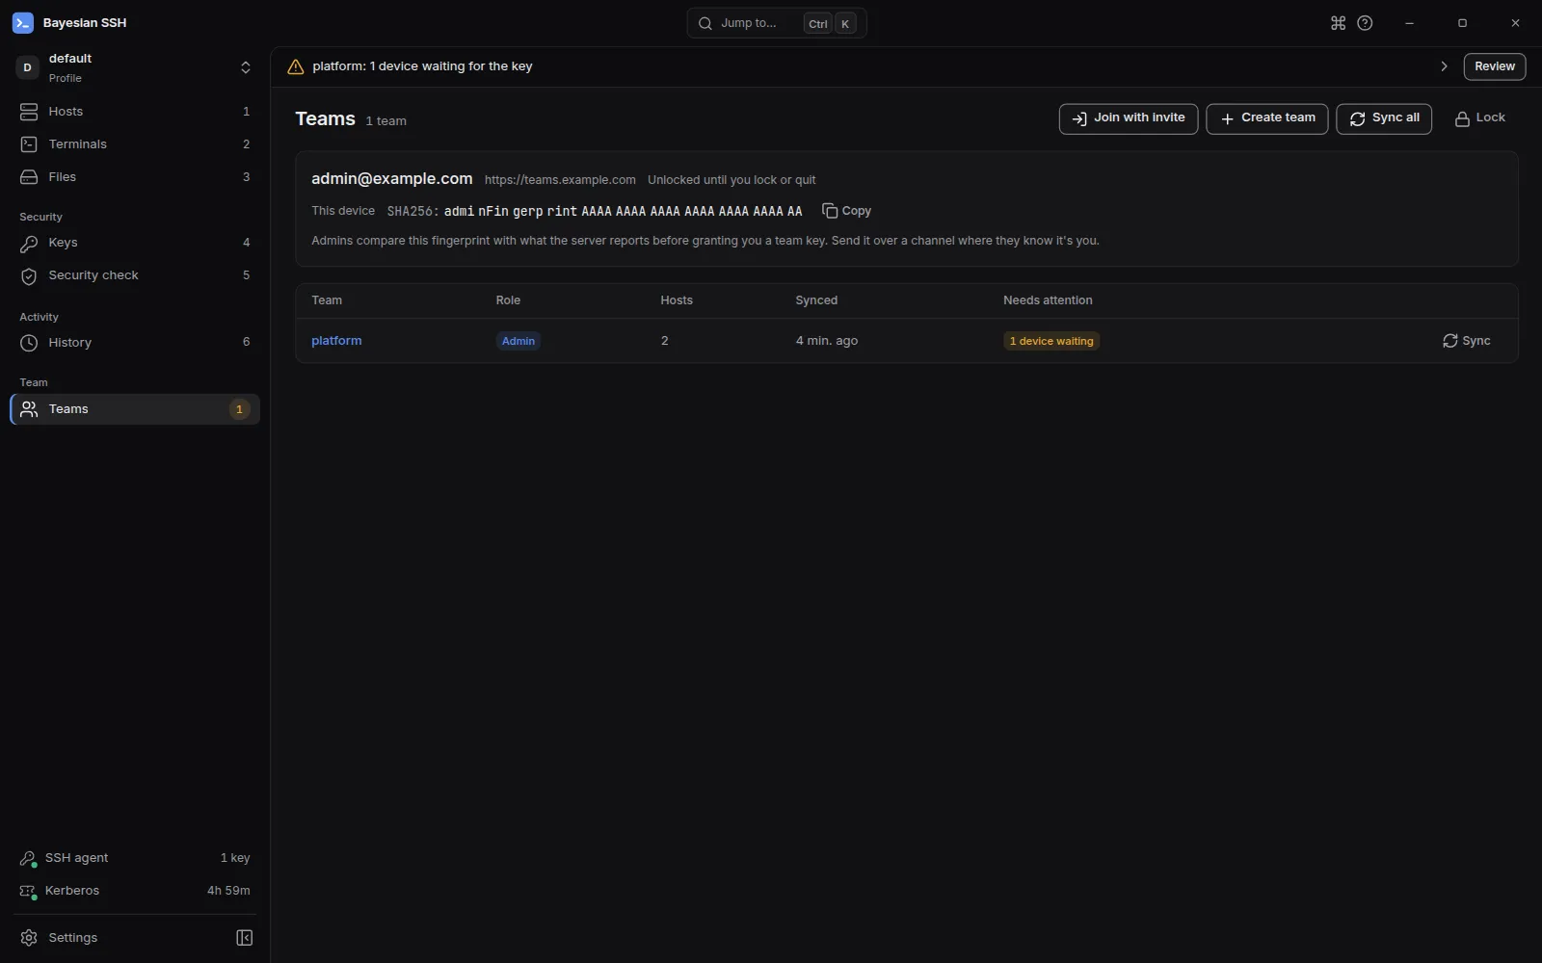Open the help question mark icon
1542x963 pixels.
click(x=1365, y=23)
